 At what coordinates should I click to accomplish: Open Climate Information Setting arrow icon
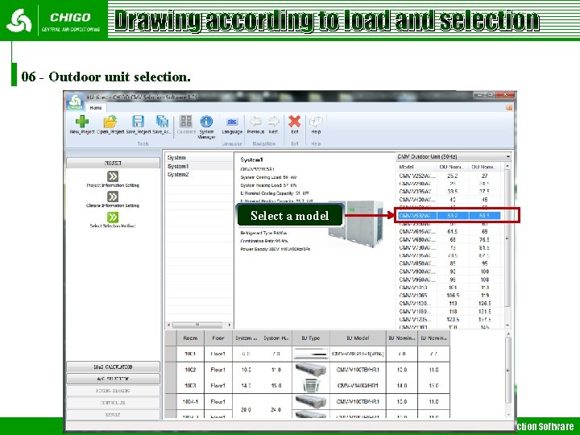113,197
